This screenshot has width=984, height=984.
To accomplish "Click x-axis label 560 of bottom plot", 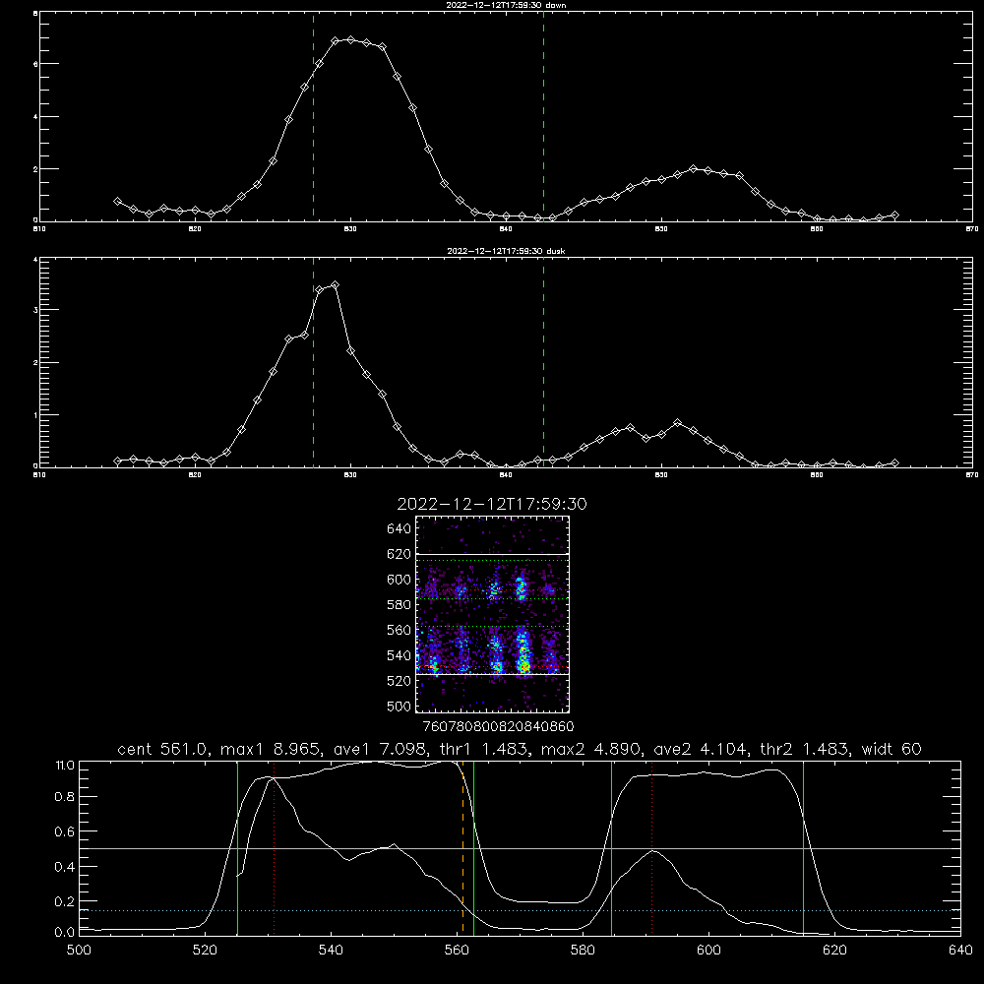I will [457, 951].
